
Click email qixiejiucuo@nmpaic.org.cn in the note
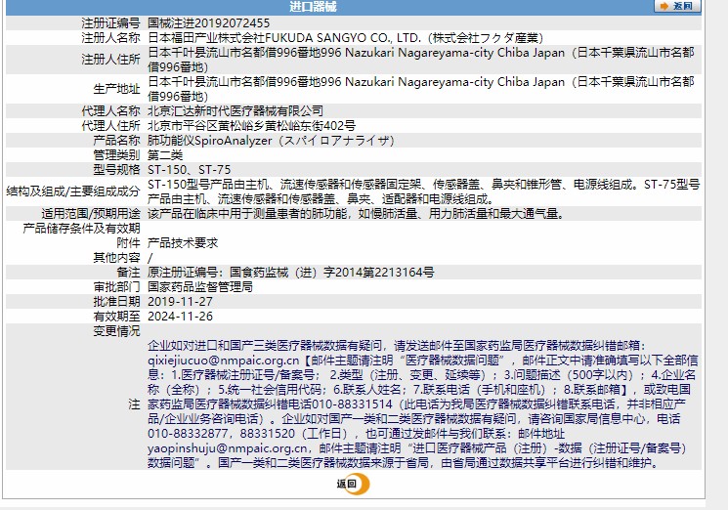pos(224,361)
